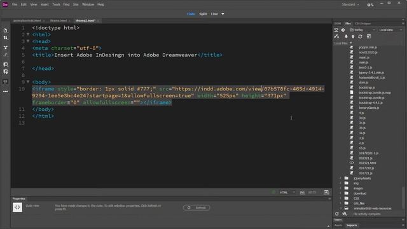
Task: Click the Code view icon in Properties panel
Action: coord(17,207)
